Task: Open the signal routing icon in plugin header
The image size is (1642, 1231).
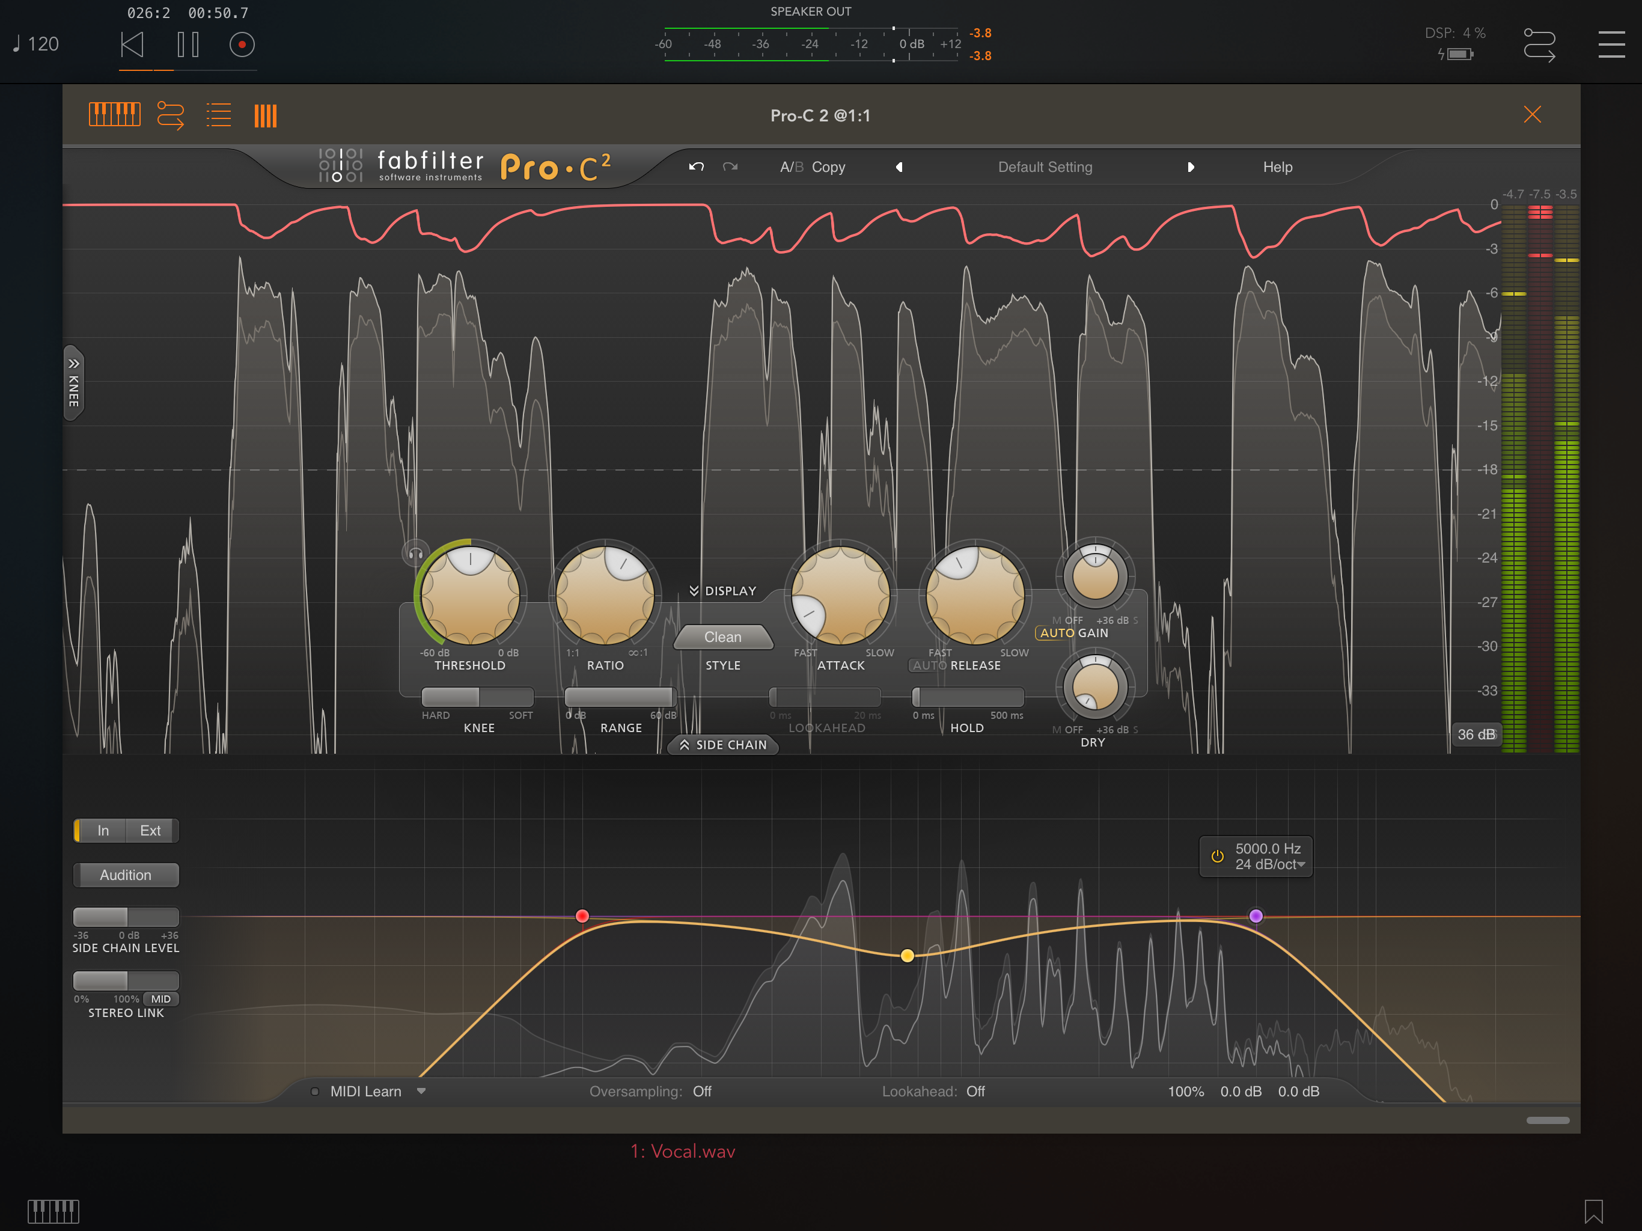Action: (170, 115)
